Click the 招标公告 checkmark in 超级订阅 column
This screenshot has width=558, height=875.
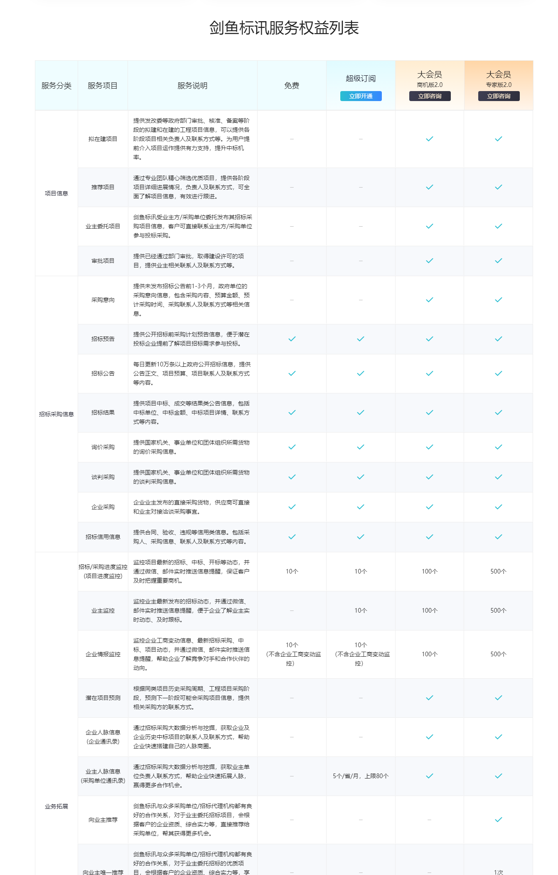point(361,373)
